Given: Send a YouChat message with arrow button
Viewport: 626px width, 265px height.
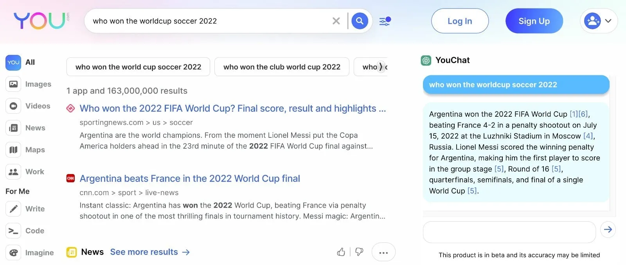Looking at the screenshot, I should pyautogui.click(x=608, y=229).
